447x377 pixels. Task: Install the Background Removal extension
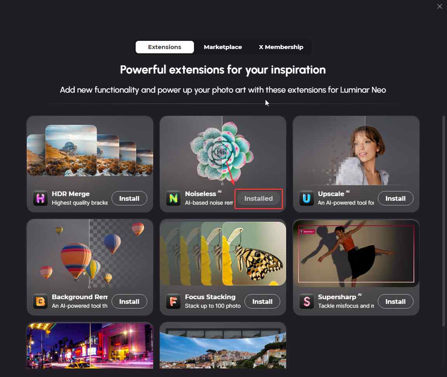129,302
